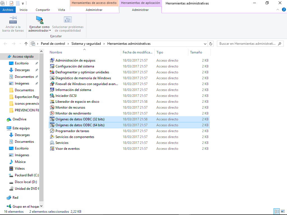The height and width of the screenshot is (215, 287).
Task: Open Administrar tab under Herramientas de acceso directo
Action: (x=94, y=10)
